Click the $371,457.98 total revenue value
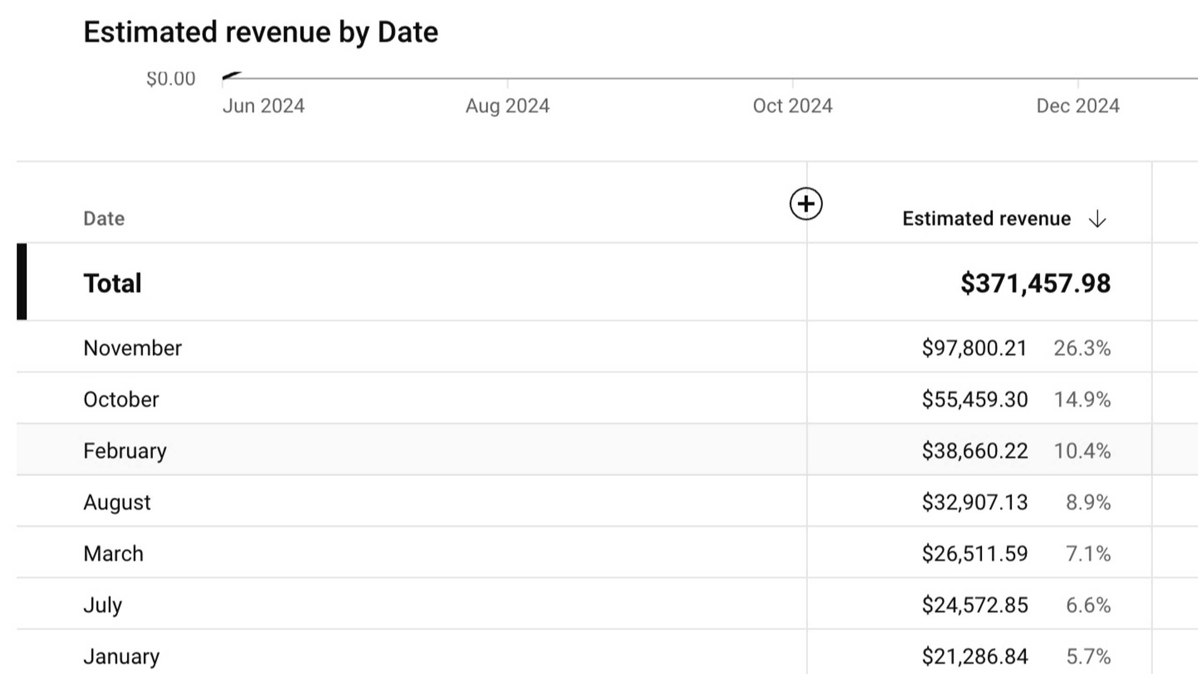This screenshot has height=674, width=1198. coord(1036,284)
